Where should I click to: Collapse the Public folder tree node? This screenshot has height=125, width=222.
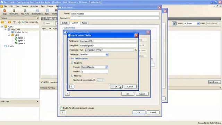(2, 27)
